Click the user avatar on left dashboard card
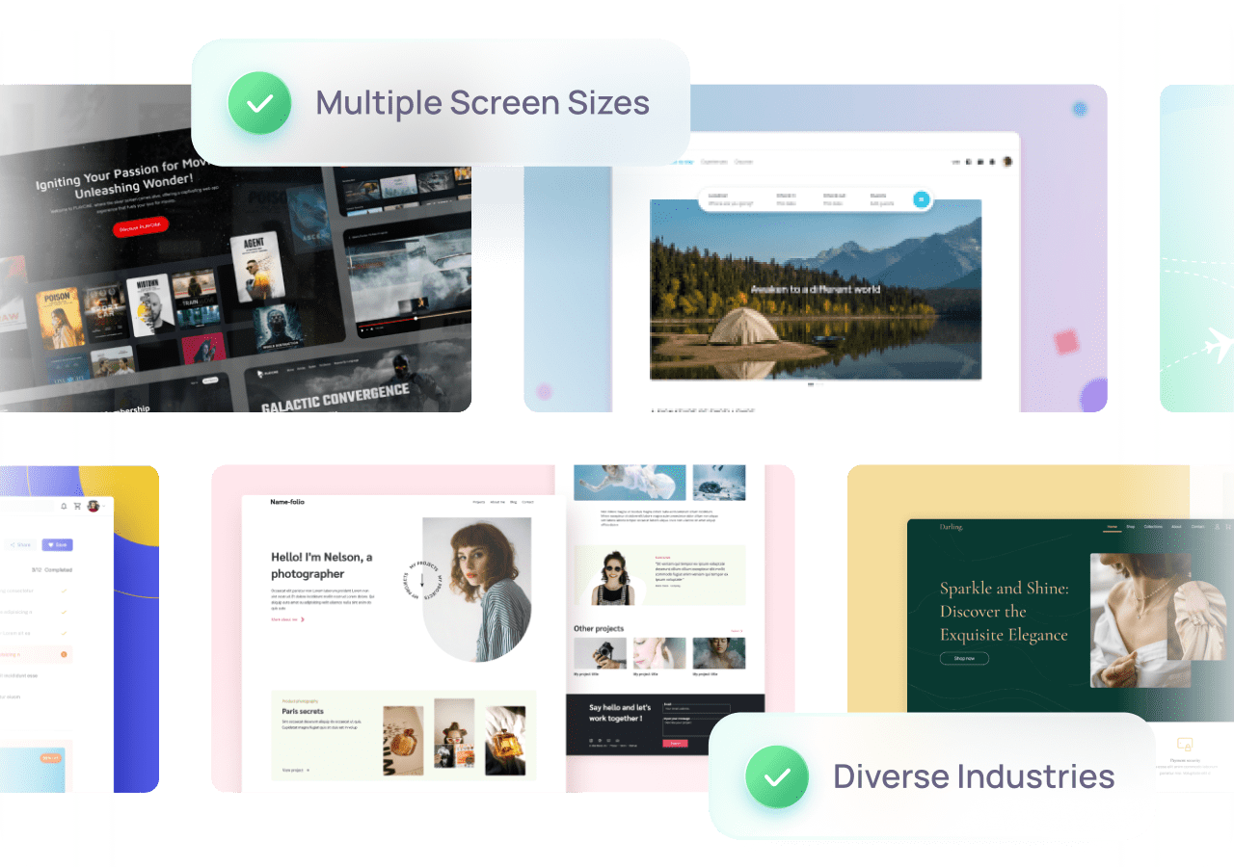The width and height of the screenshot is (1234, 867). coord(94,506)
